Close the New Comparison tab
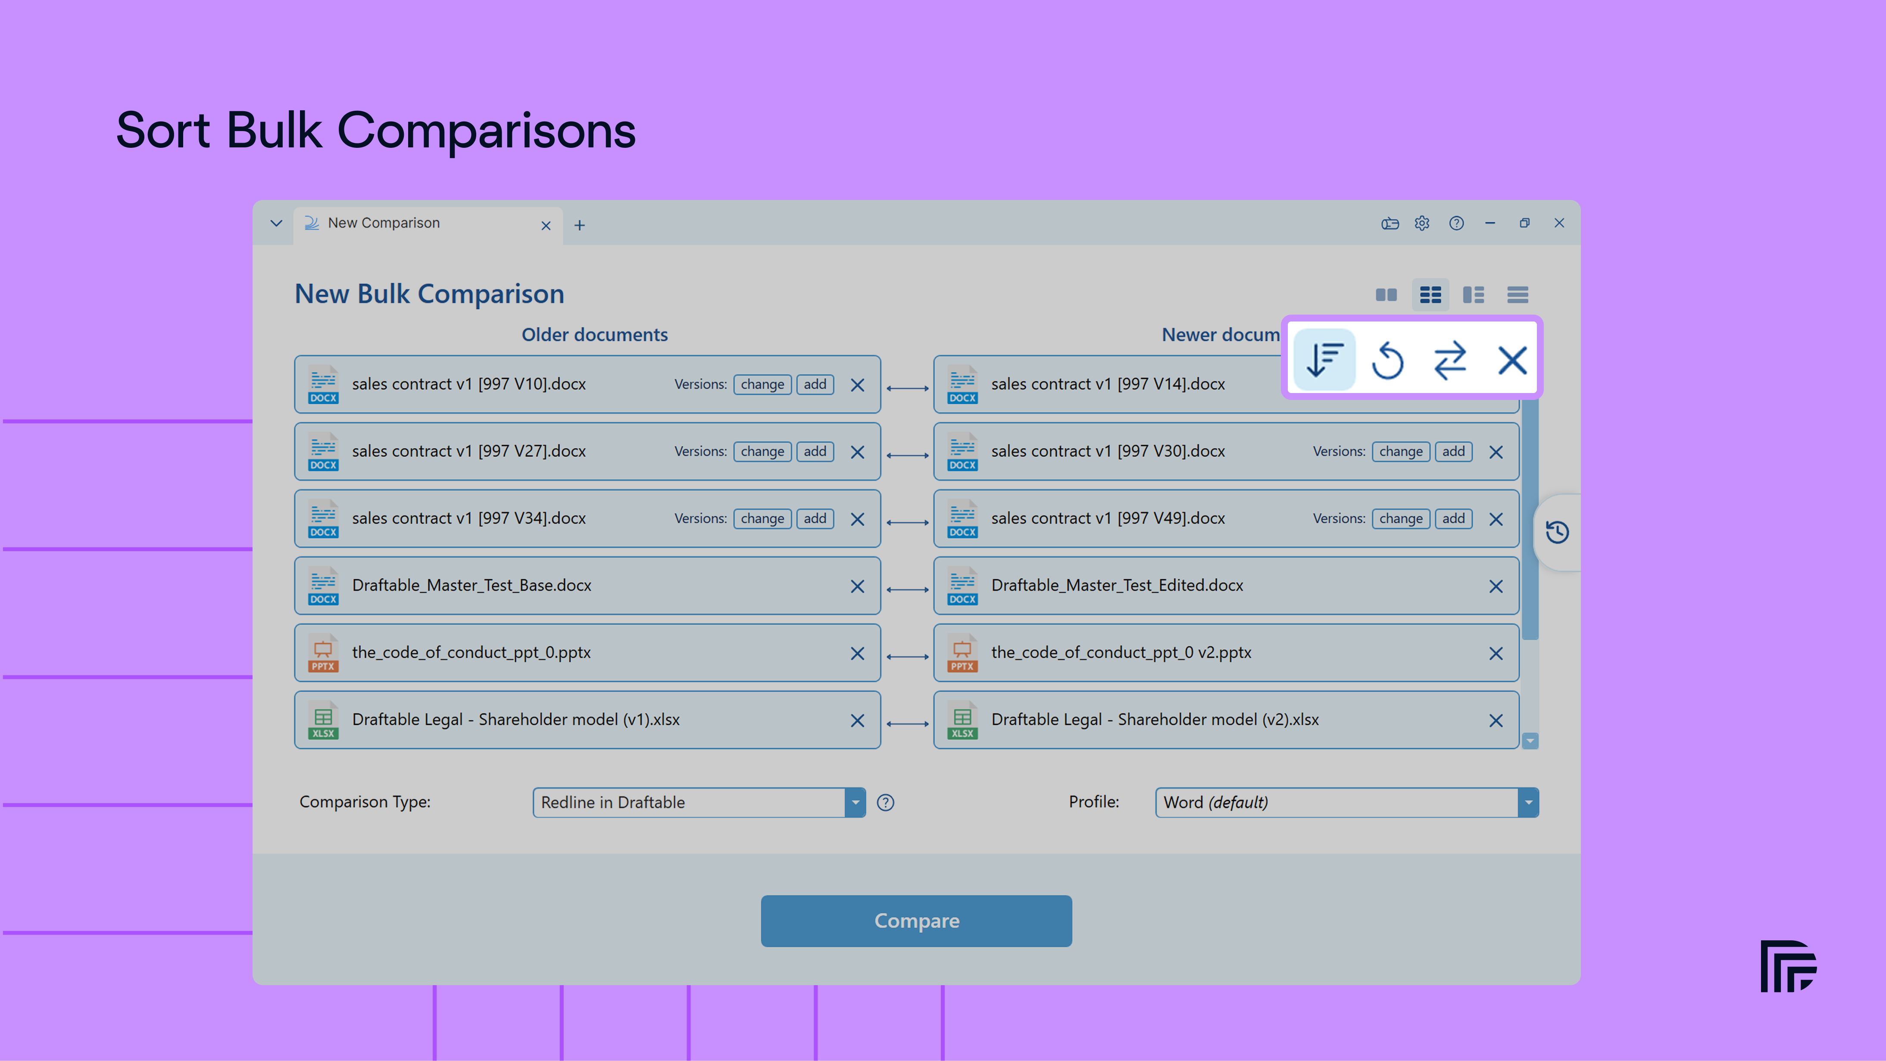 click(546, 225)
